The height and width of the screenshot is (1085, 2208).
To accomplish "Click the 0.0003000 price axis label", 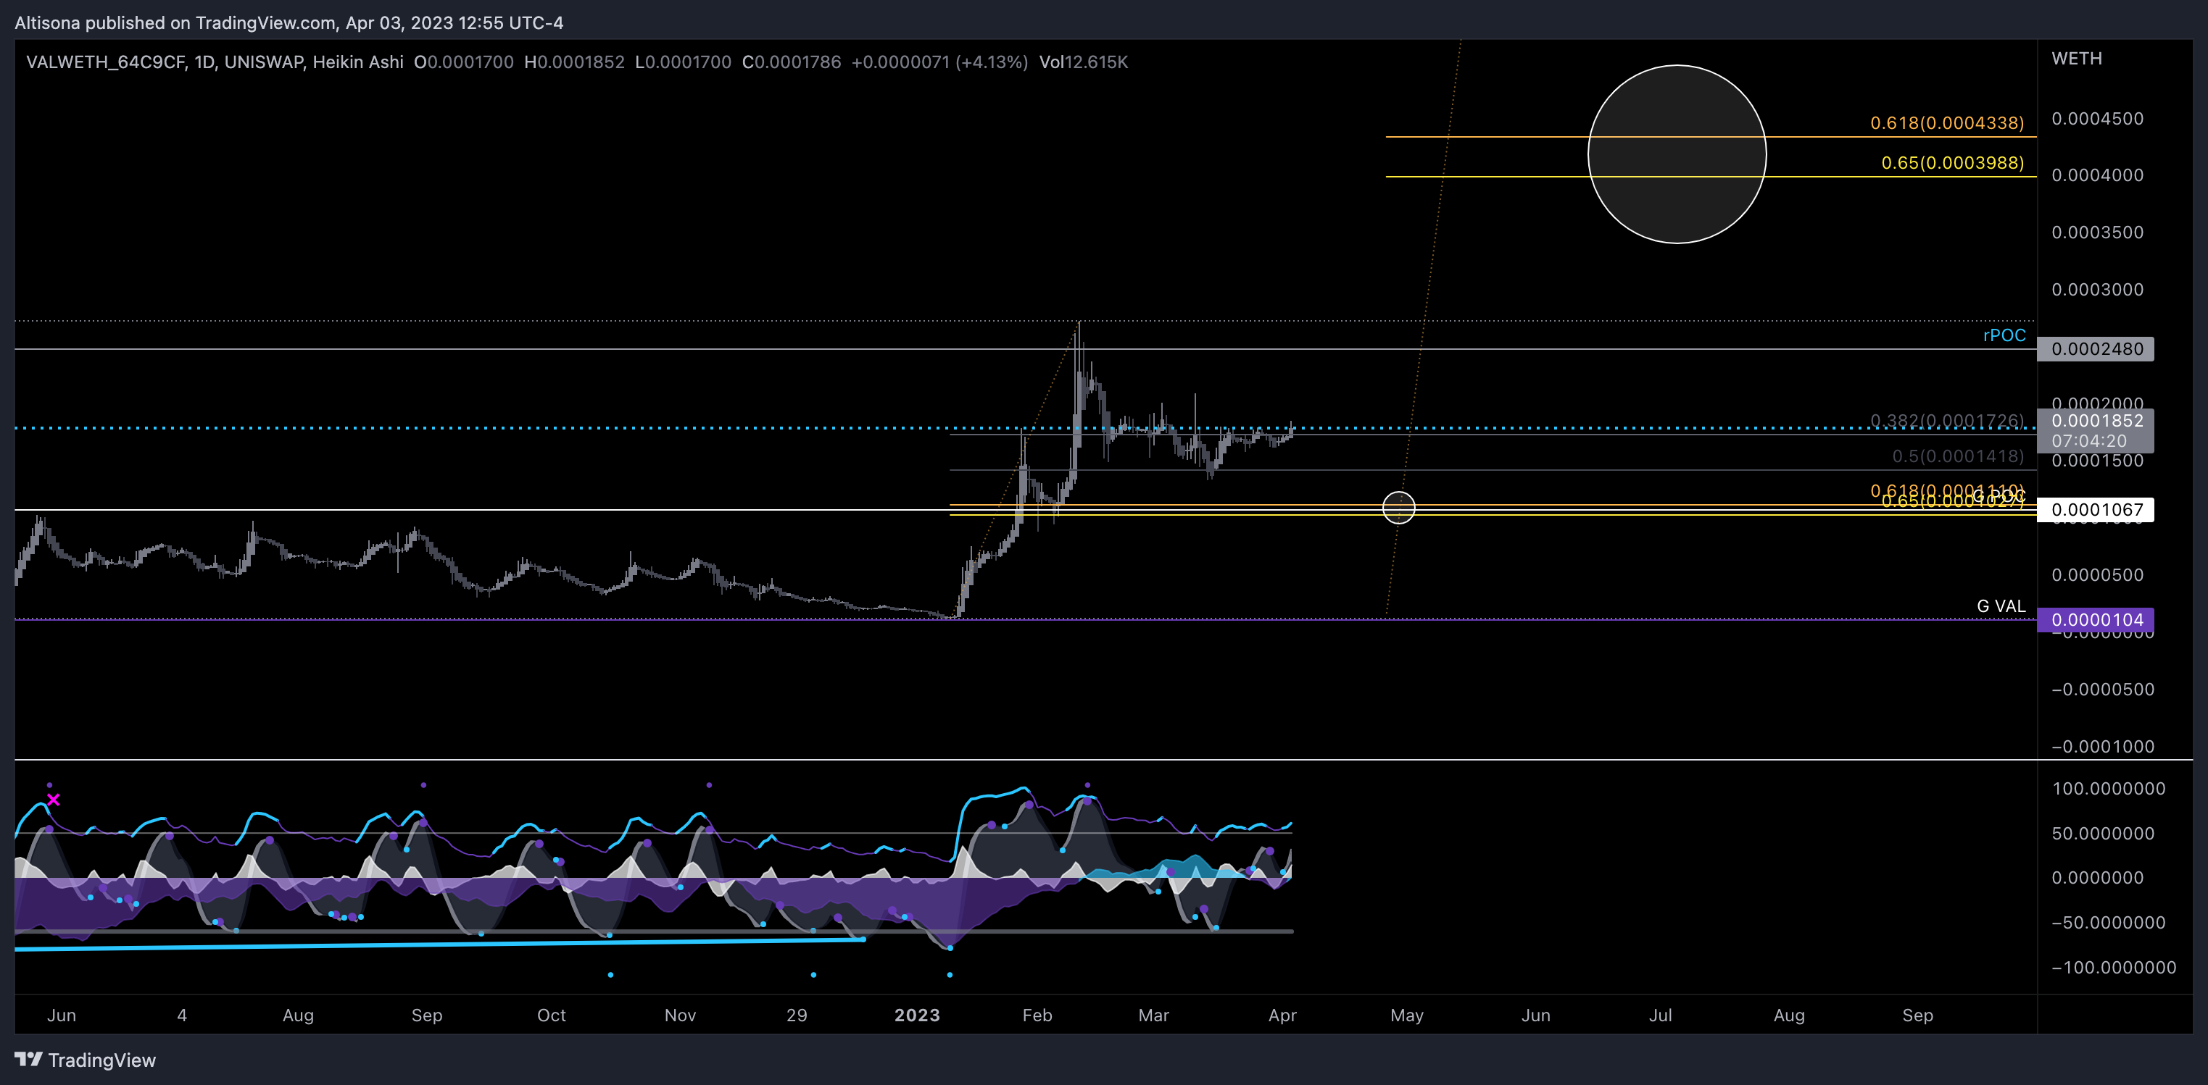I will coord(2096,290).
